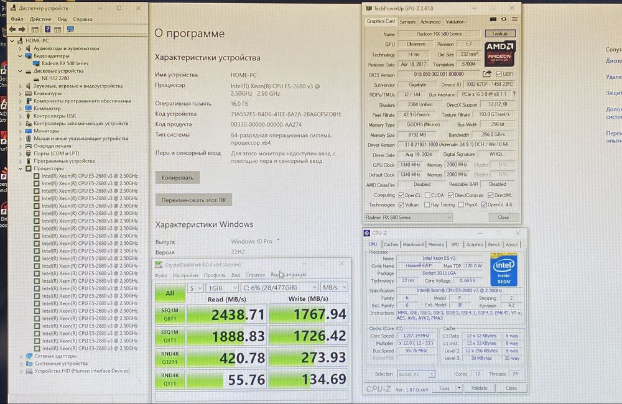Screen dimensions: 622x404
Task: Click Forward arrow in Device Manager toolbar
Action: 22,29
